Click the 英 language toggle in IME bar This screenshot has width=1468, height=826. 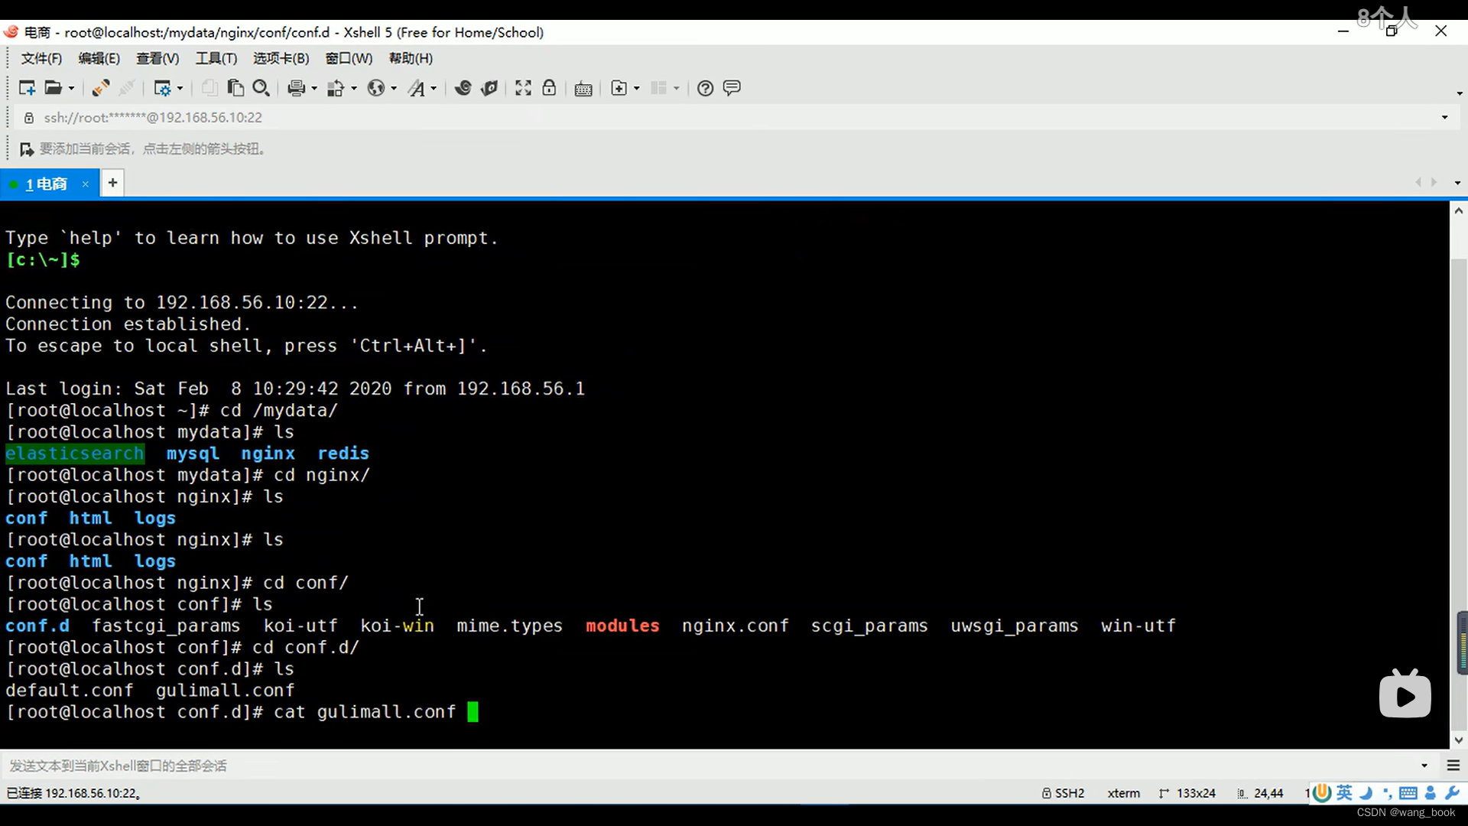[1344, 792]
